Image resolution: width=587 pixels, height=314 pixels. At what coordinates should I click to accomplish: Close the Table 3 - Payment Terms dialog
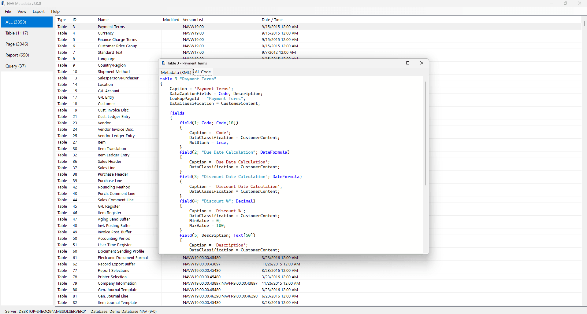coord(422,63)
